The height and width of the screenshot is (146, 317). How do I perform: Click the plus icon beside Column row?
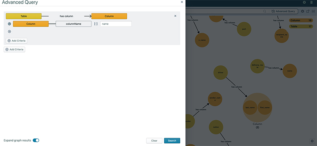coord(9,24)
